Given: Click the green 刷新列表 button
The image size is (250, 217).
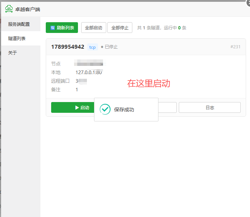Looking at the screenshot, I should pos(62,28).
